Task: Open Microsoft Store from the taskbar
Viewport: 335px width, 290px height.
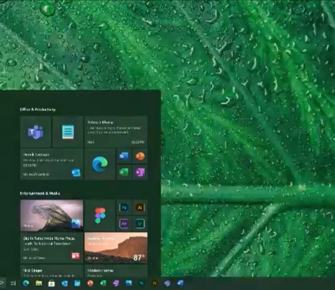Action: (51, 283)
